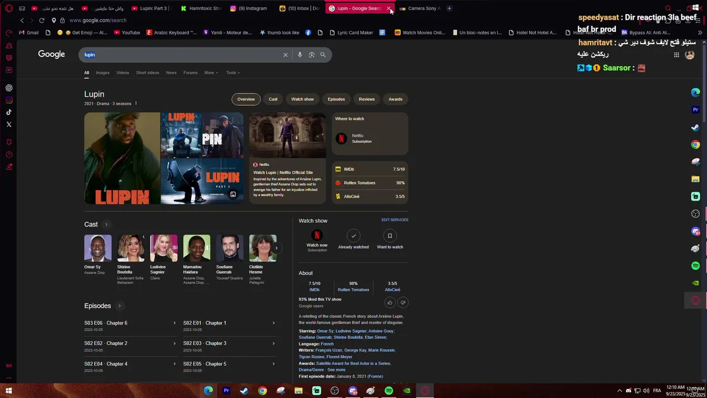This screenshot has height=398, width=707.
Task: Show more bookmarks with double chevron
Action: [700, 33]
